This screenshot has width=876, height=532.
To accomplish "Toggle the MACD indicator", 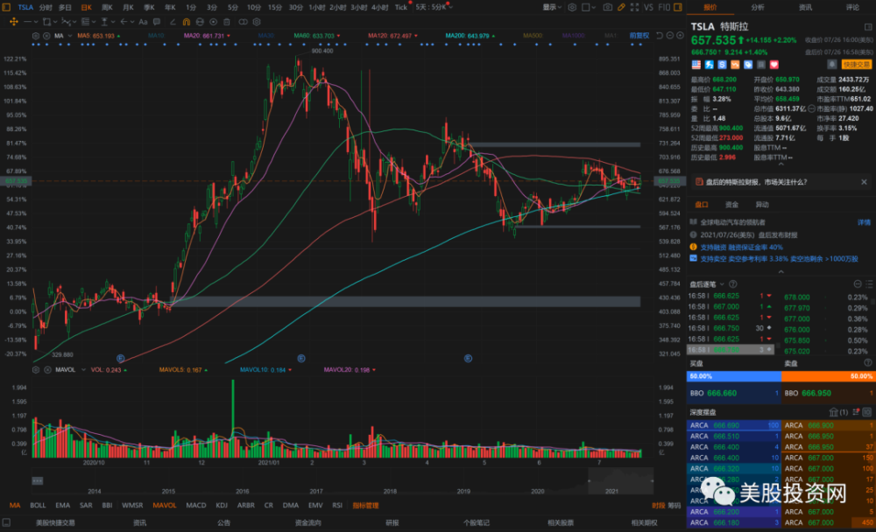I will click(x=196, y=505).
